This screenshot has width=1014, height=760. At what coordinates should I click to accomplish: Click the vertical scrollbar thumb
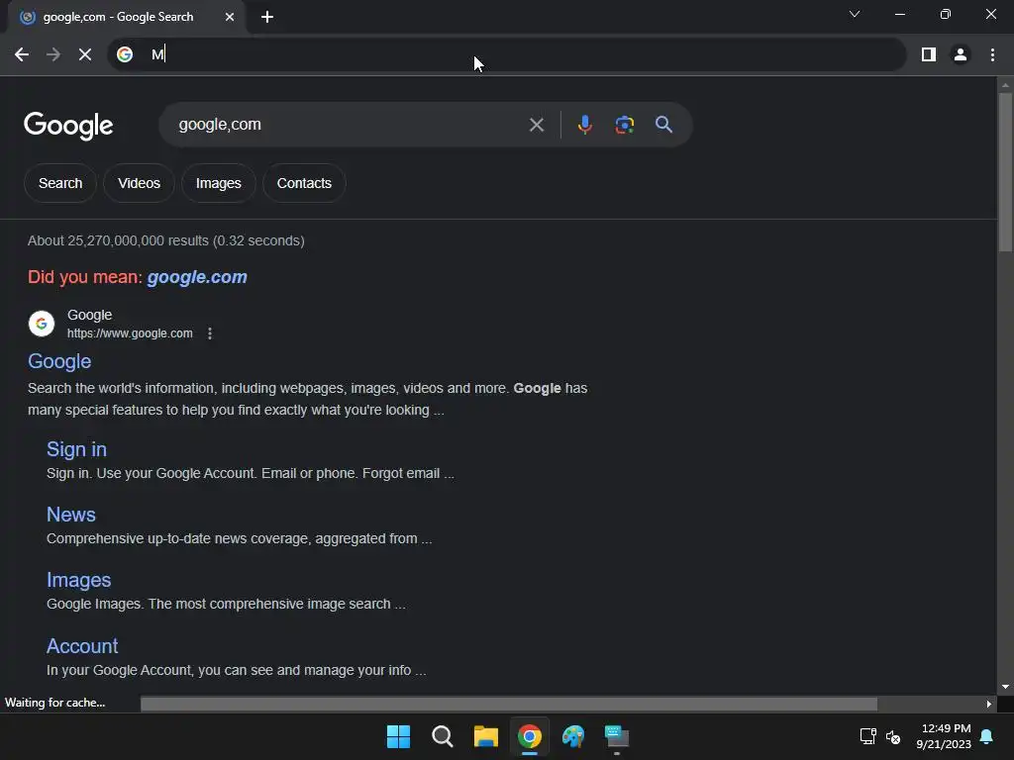(1005, 172)
